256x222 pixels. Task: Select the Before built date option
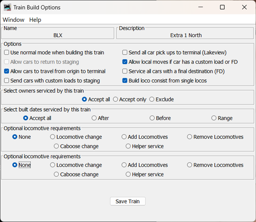tap(152, 118)
